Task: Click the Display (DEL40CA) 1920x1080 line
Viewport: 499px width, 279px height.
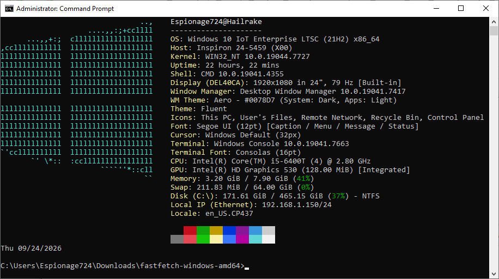Action: tap(286, 83)
